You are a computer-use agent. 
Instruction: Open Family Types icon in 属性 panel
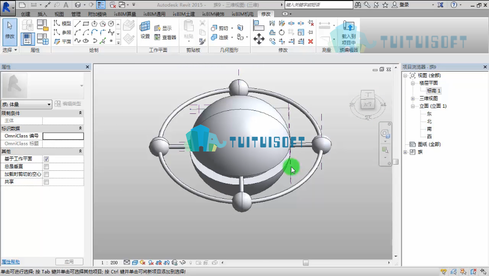(43, 39)
